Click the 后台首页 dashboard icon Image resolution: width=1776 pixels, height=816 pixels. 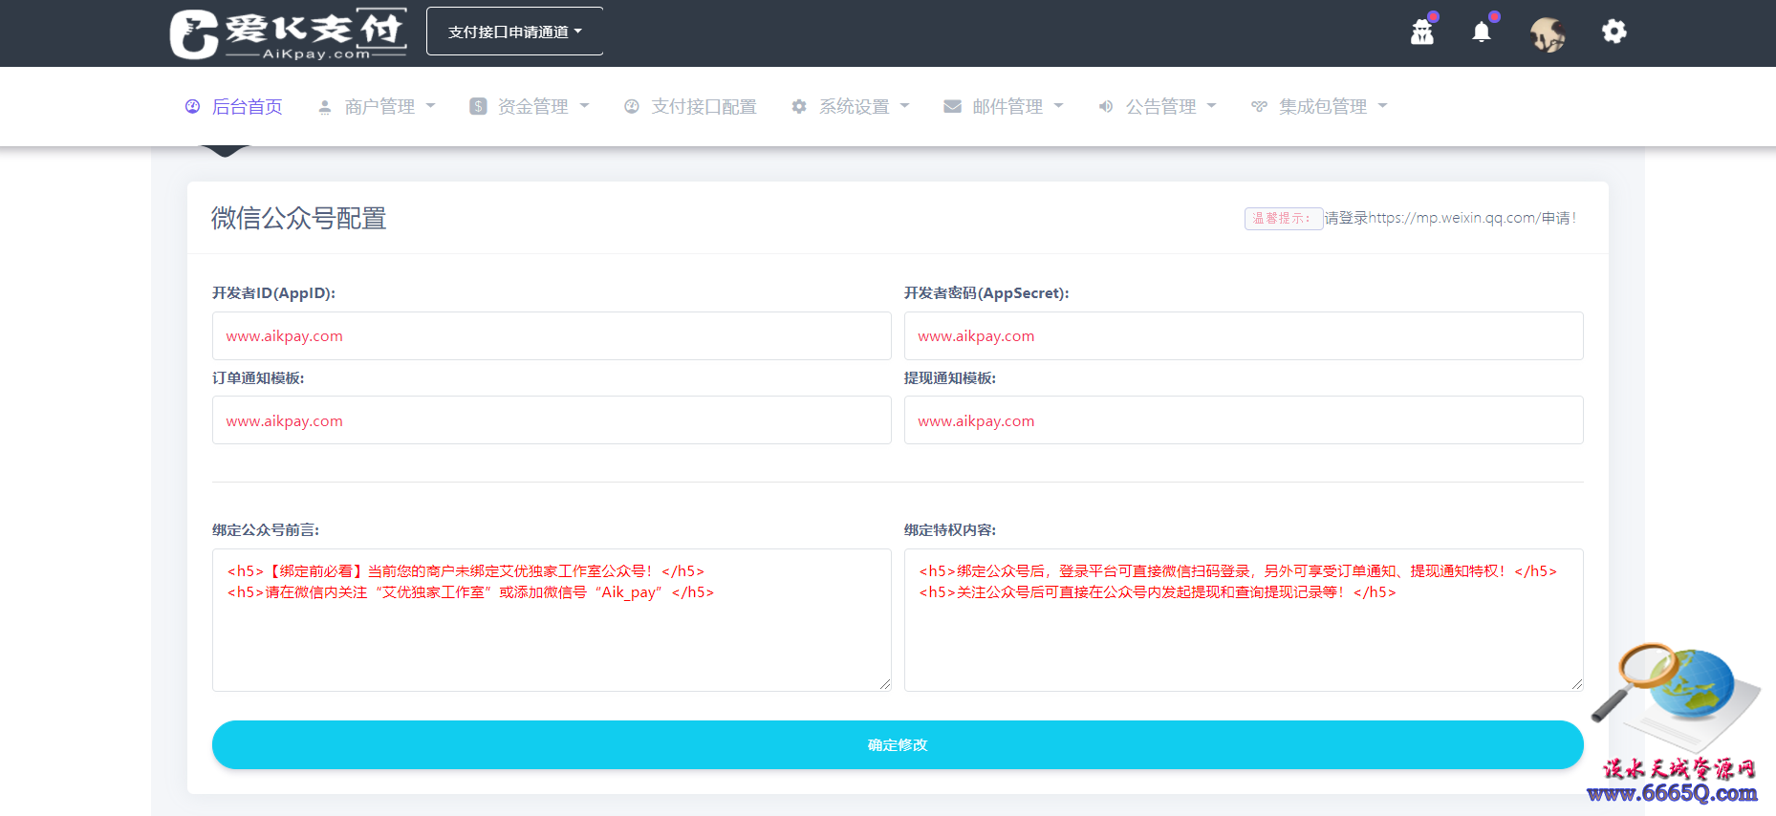[x=192, y=106]
